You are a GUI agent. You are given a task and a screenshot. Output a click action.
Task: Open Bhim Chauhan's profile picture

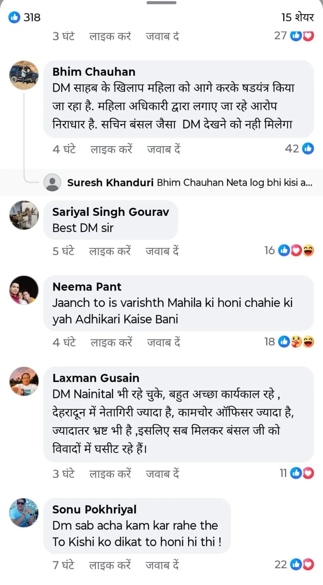(x=24, y=75)
